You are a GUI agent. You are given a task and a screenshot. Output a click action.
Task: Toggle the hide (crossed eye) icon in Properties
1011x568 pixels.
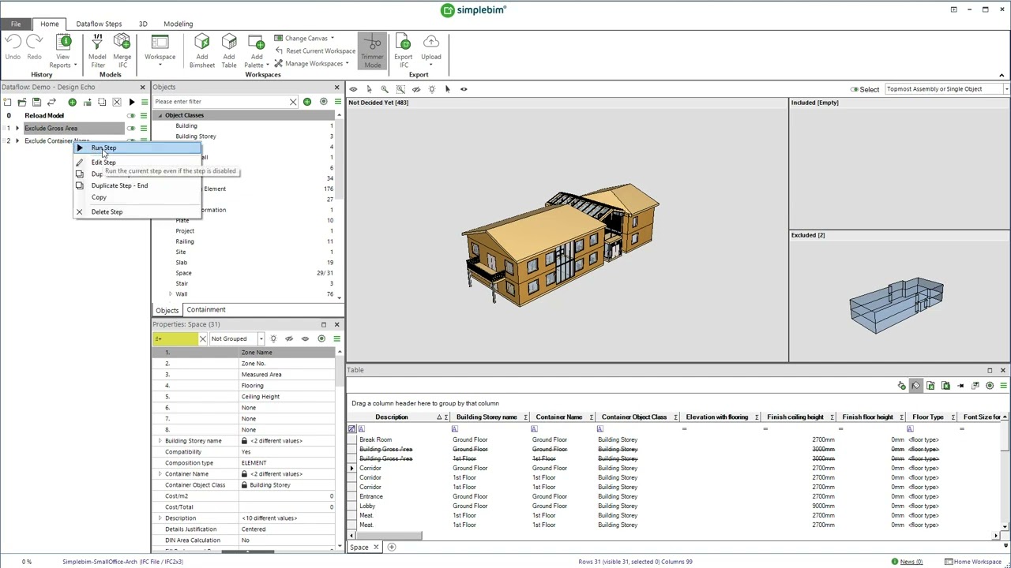pos(289,339)
